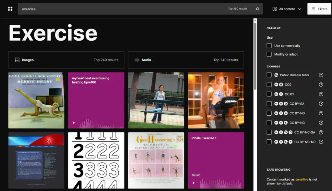Open the Good Housekeeping's cover thumbnail
332x191 pixels.
tap(156, 160)
